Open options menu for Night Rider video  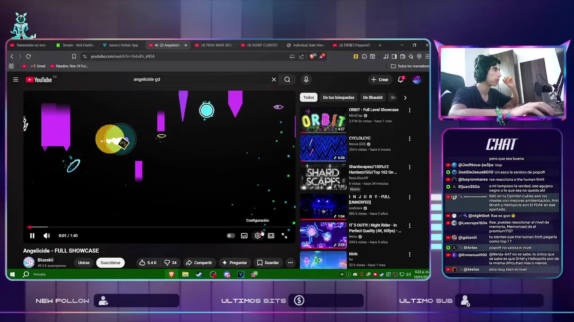tap(409, 225)
